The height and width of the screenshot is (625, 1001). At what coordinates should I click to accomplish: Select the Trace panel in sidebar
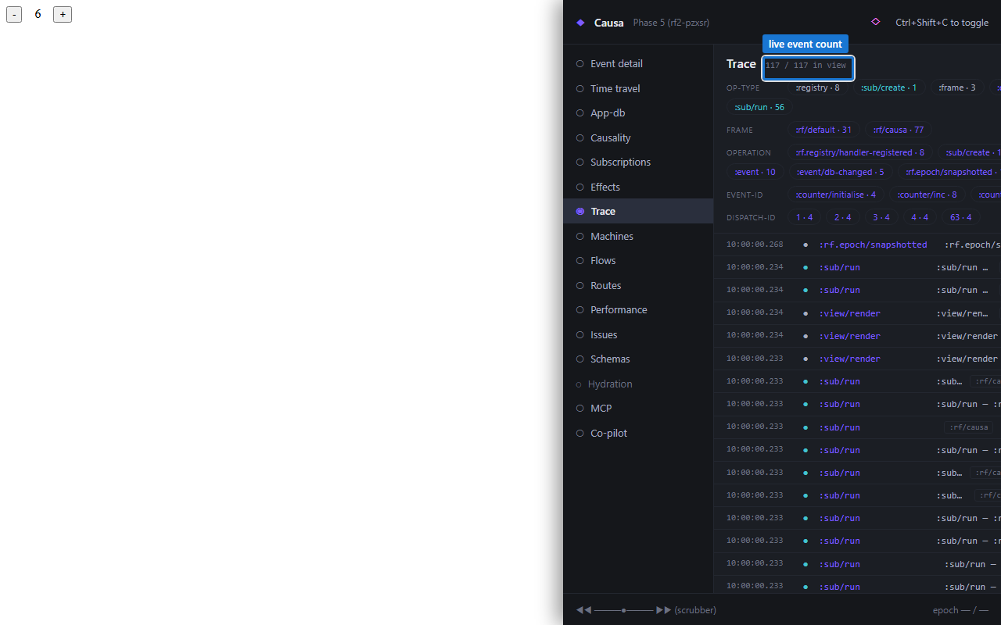tap(638, 211)
